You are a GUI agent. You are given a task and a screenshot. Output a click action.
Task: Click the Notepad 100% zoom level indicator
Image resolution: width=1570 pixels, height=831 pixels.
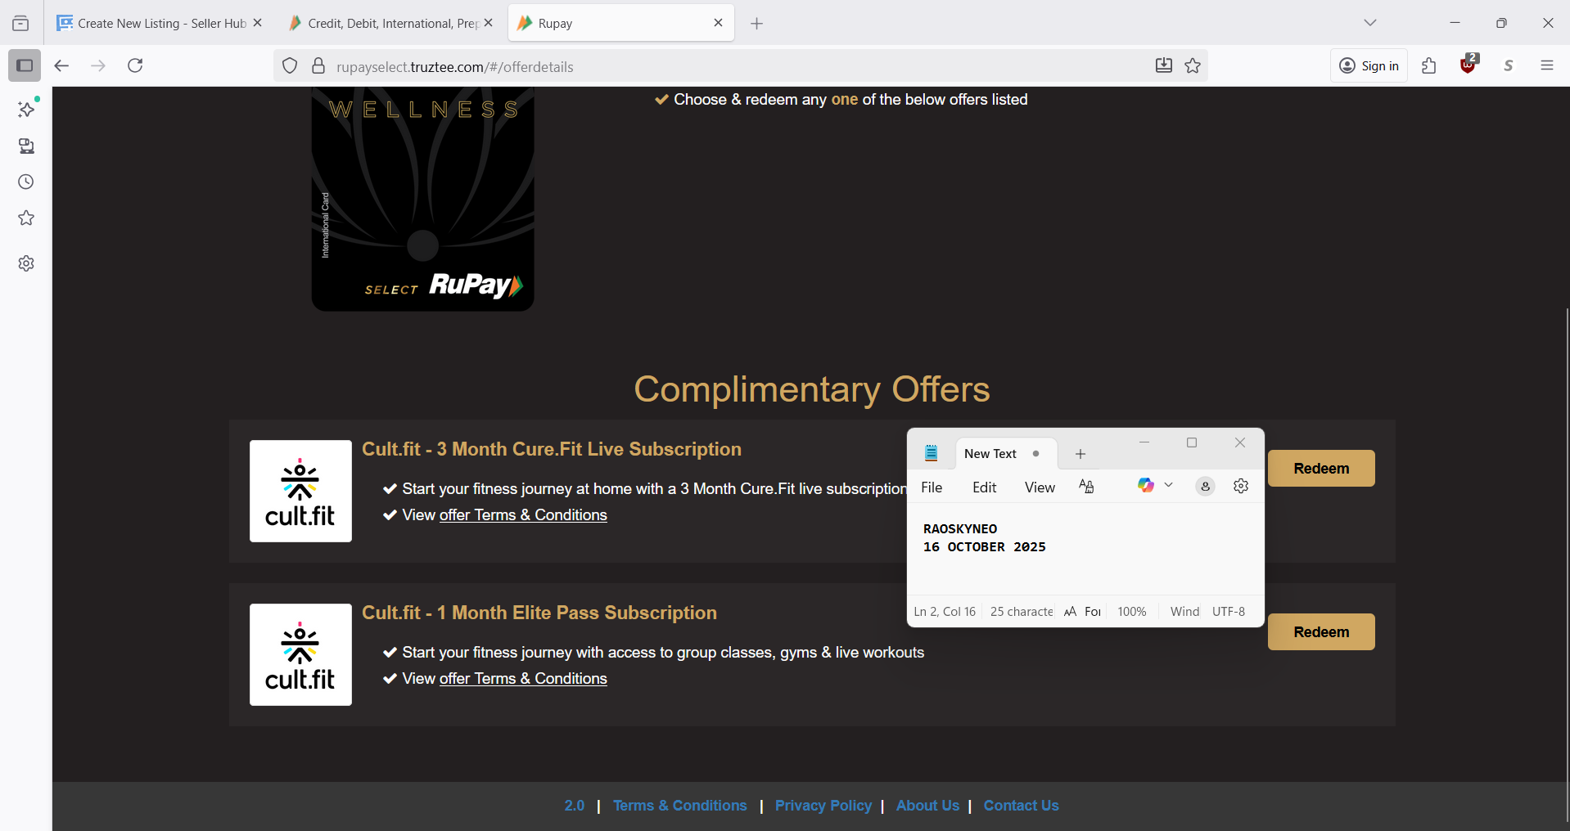[1131, 612]
